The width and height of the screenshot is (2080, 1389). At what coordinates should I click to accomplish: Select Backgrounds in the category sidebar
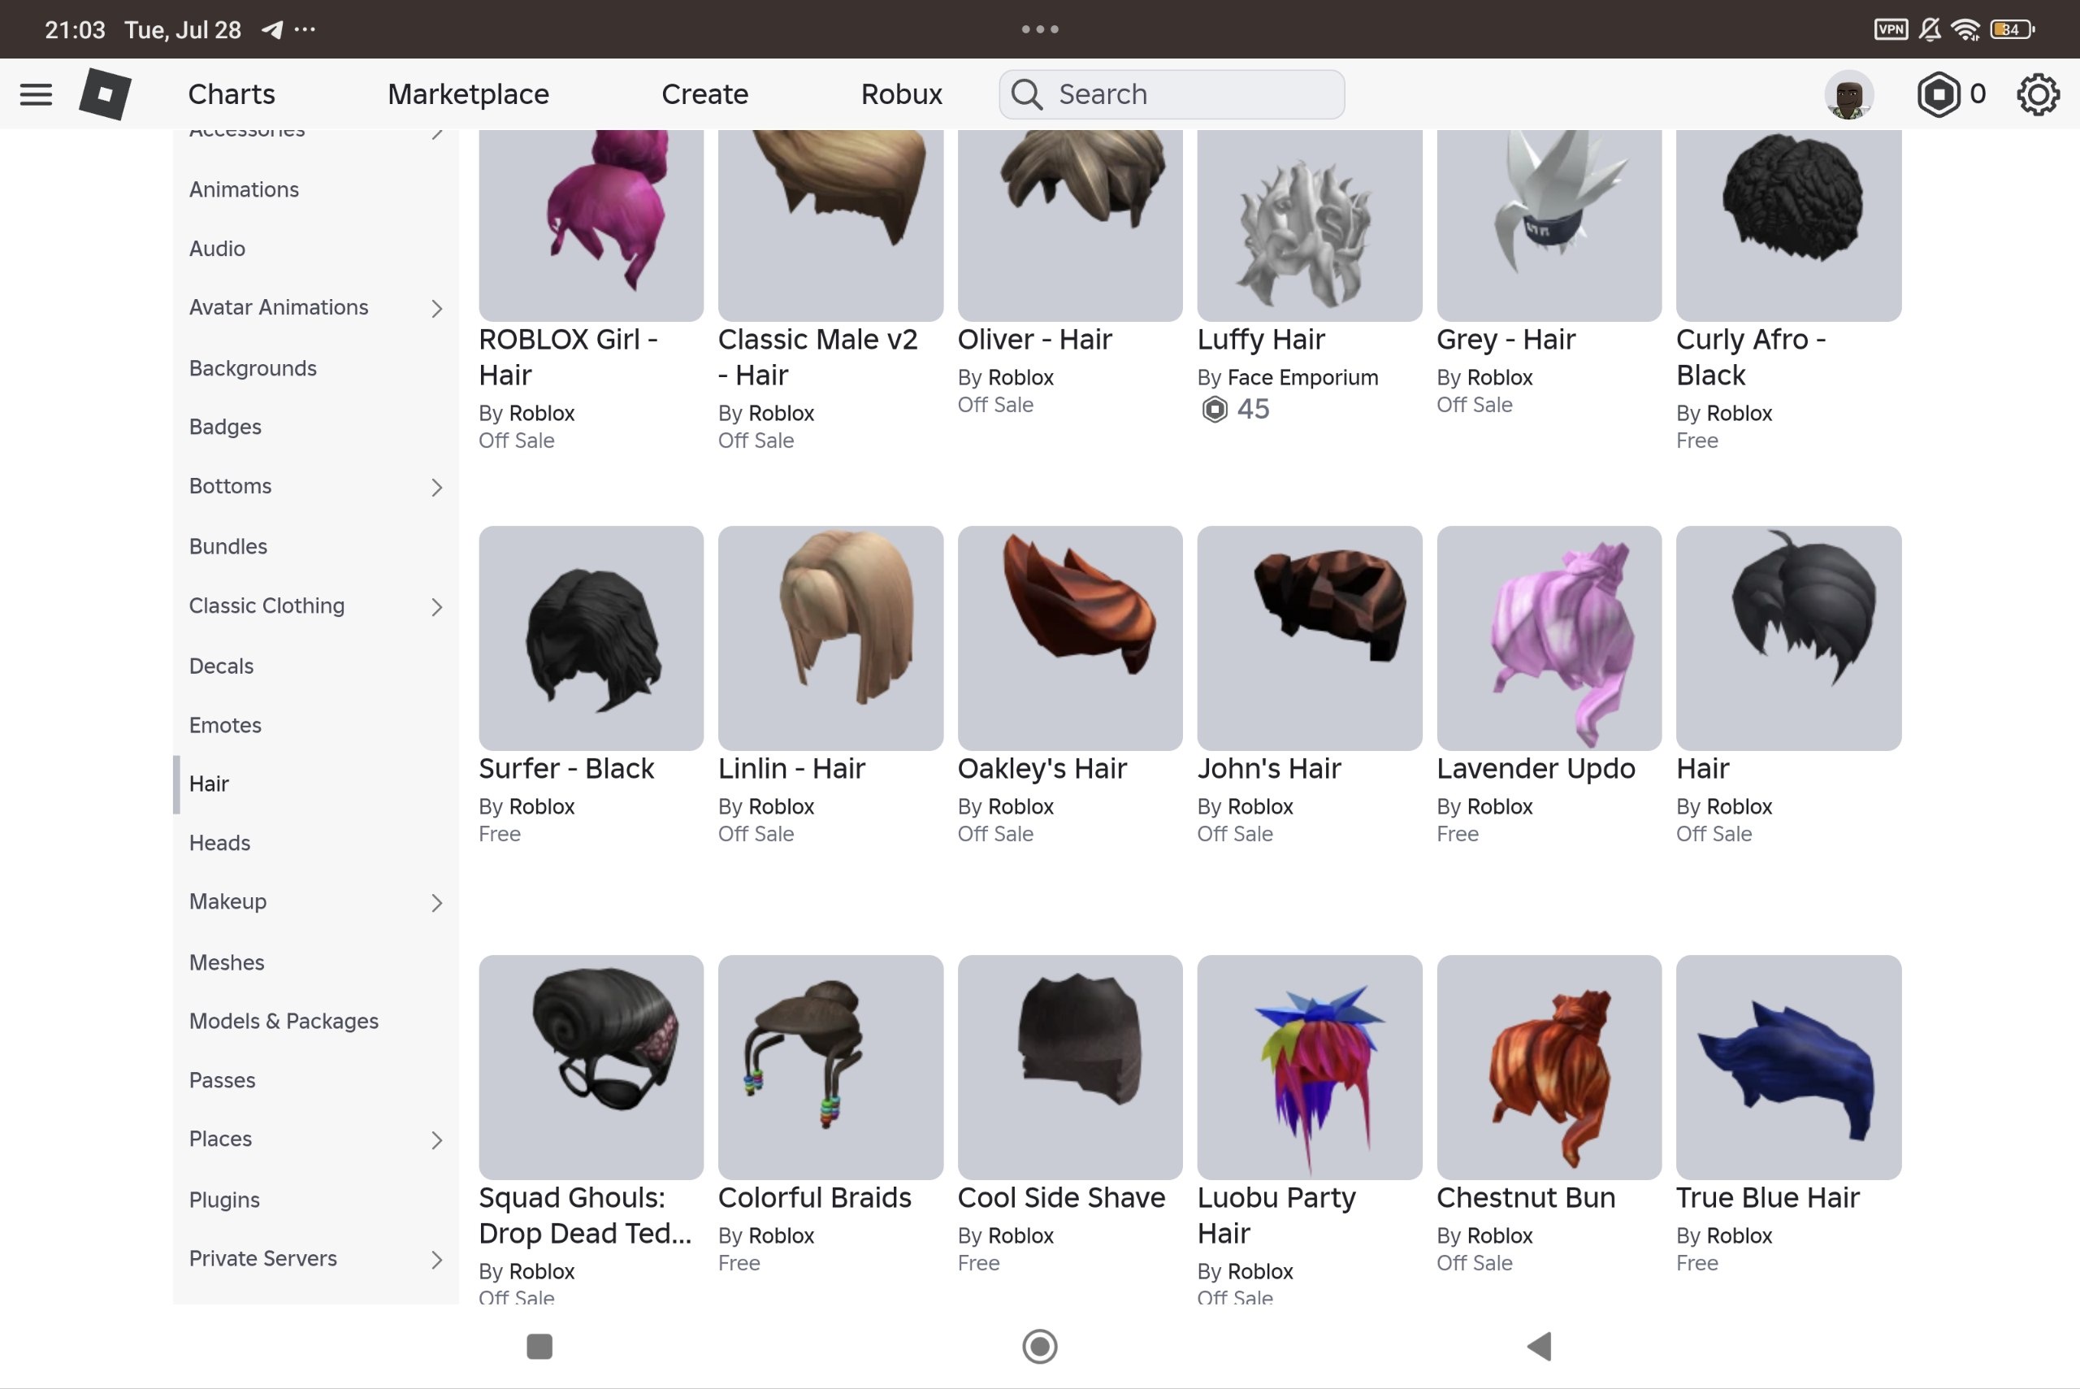coord(253,367)
